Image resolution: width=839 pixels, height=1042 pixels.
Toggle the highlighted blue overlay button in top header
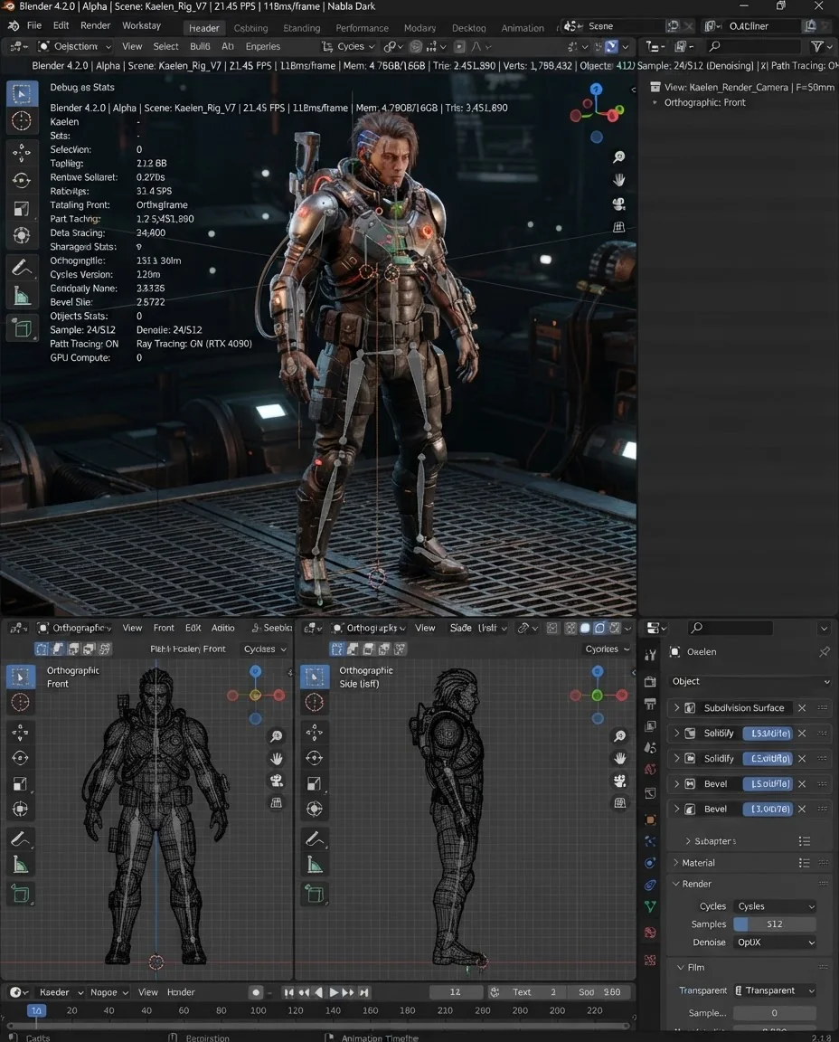point(612,46)
